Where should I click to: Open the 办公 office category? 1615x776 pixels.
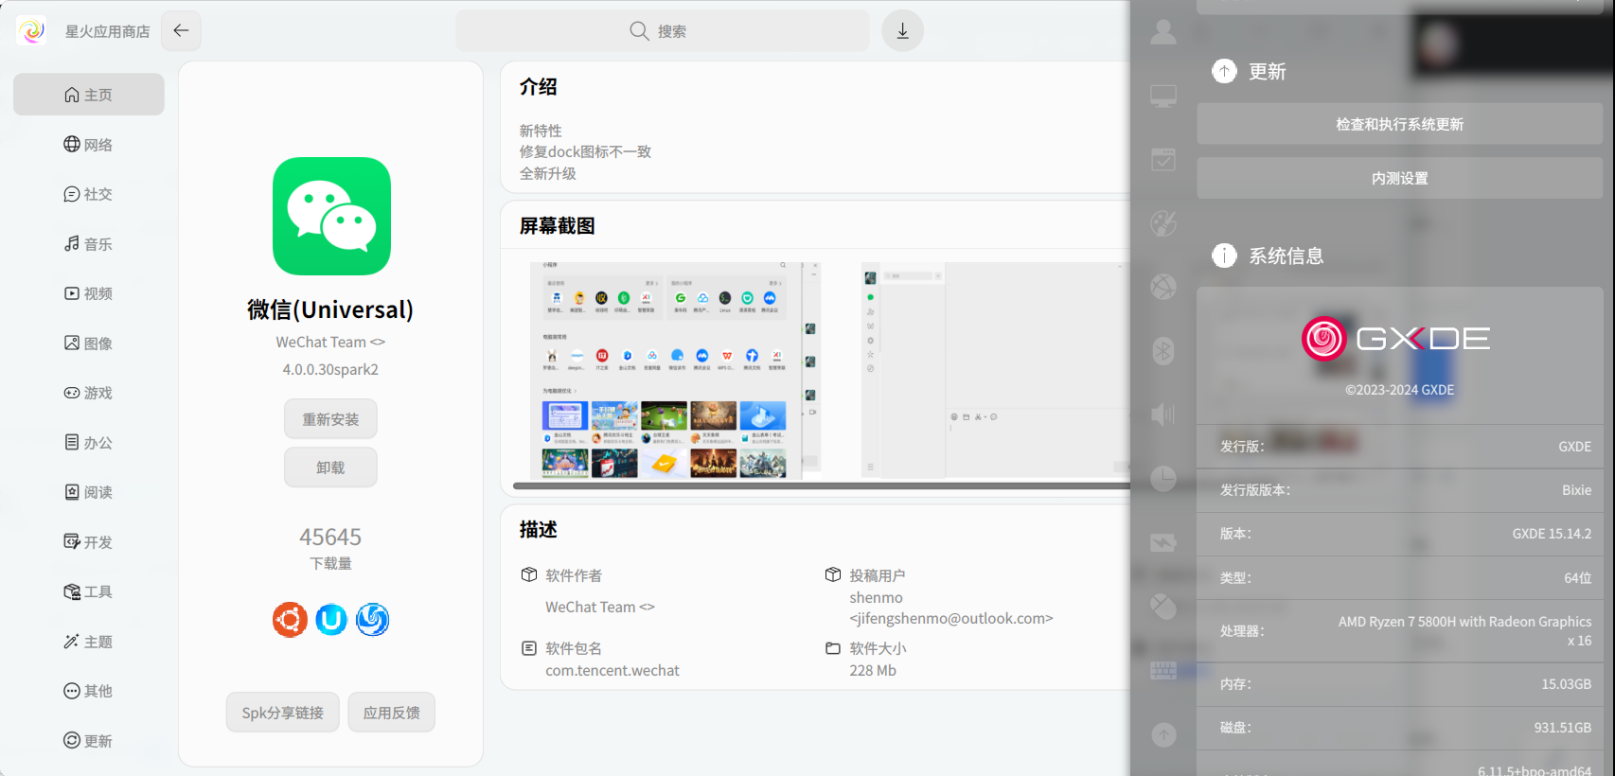(x=89, y=442)
